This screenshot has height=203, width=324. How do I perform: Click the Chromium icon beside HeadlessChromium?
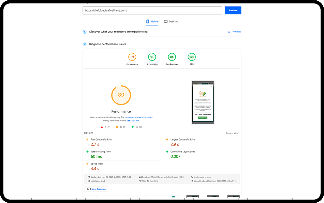192,181
